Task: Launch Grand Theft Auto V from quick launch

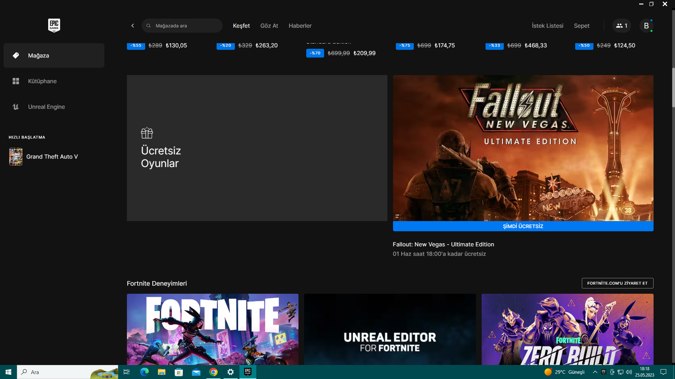Action: pyautogui.click(x=52, y=157)
